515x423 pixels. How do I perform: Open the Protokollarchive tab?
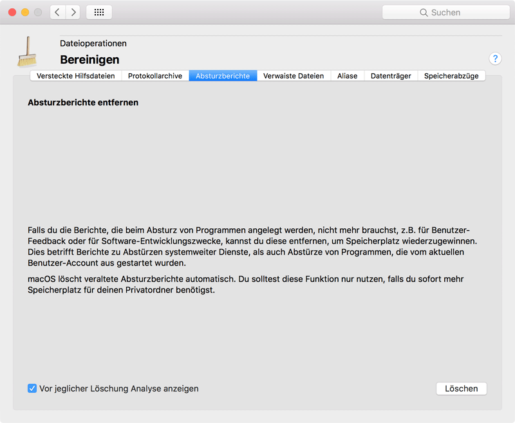[x=155, y=76]
